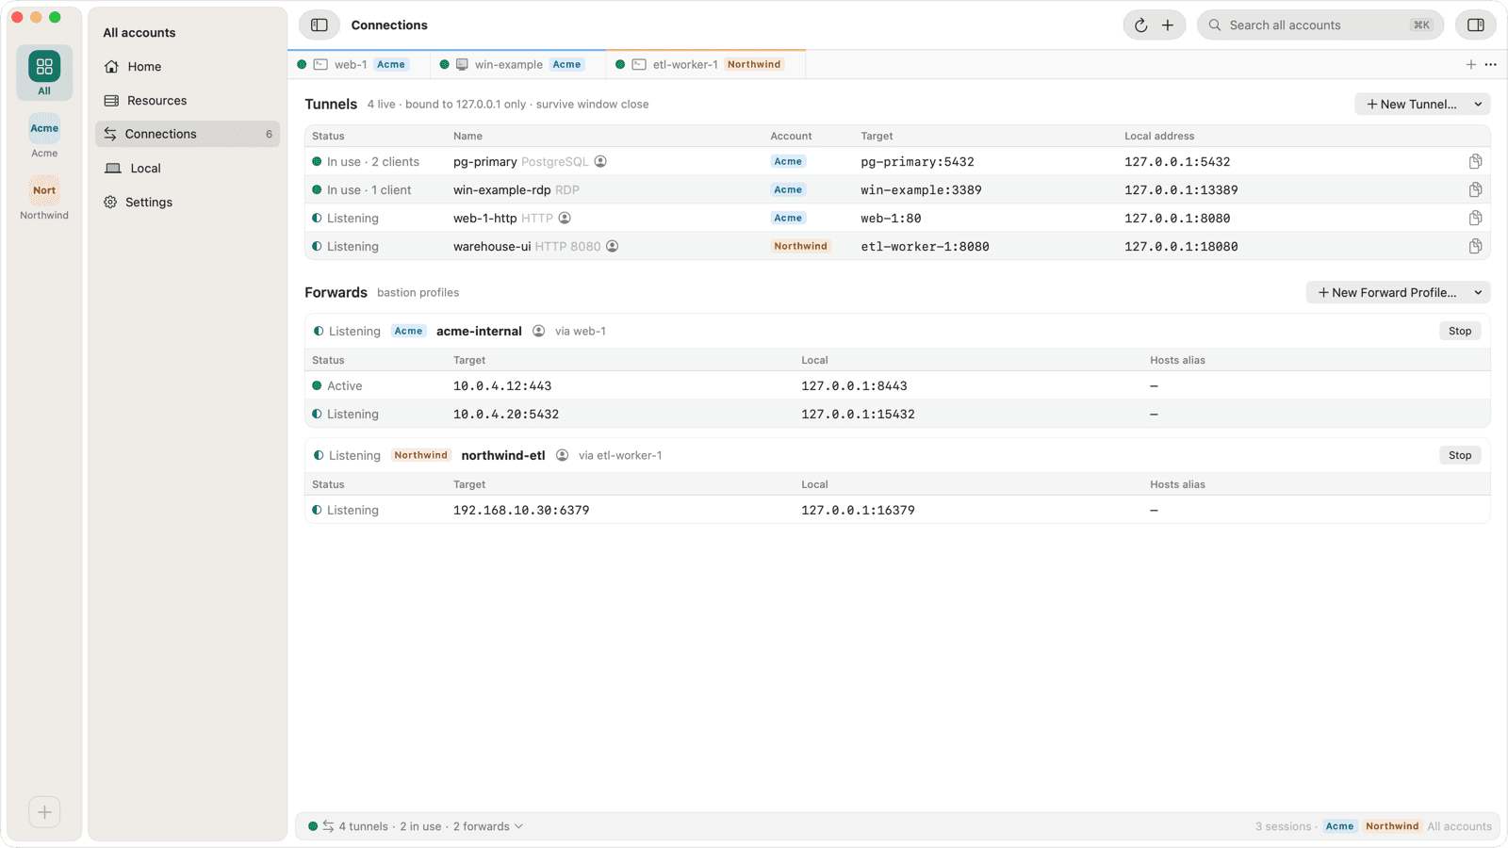The width and height of the screenshot is (1508, 848).
Task: Click the profile icon beside acme-internal
Action: pyautogui.click(x=539, y=332)
